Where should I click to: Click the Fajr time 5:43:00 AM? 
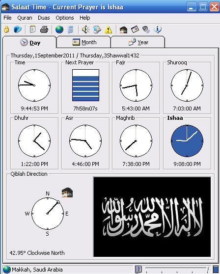pyautogui.click(x=136, y=109)
